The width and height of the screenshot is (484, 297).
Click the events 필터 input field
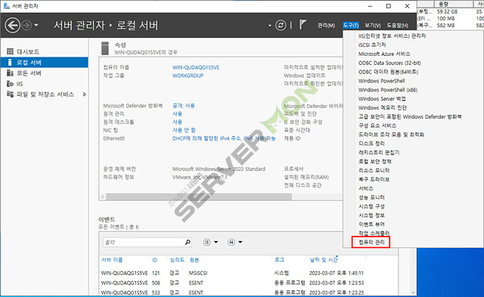pyautogui.click(x=143, y=243)
